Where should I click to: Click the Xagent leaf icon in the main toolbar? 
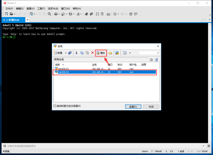pos(91,14)
